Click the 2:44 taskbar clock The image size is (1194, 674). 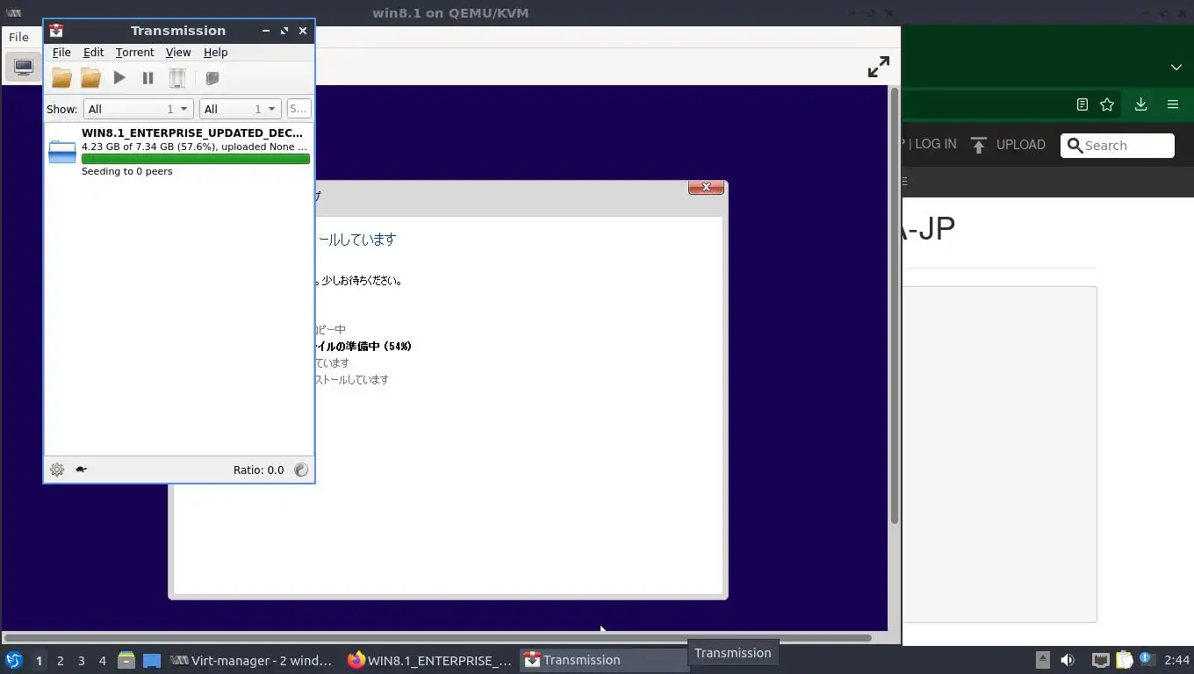pos(1176,660)
